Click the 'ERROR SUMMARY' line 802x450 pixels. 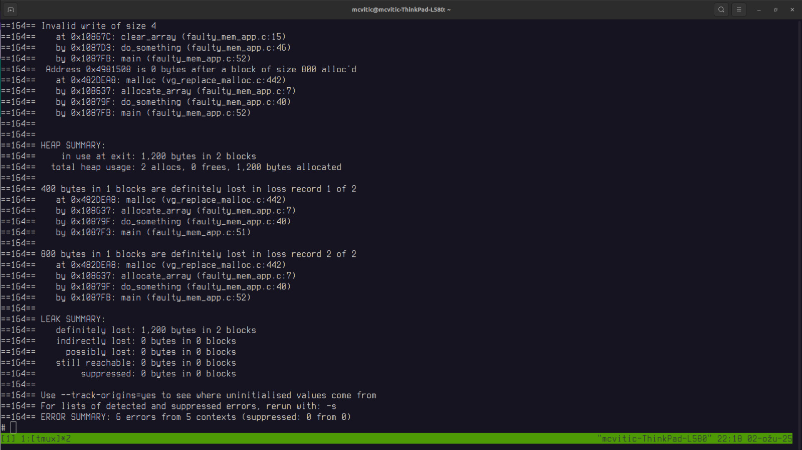tap(195, 417)
